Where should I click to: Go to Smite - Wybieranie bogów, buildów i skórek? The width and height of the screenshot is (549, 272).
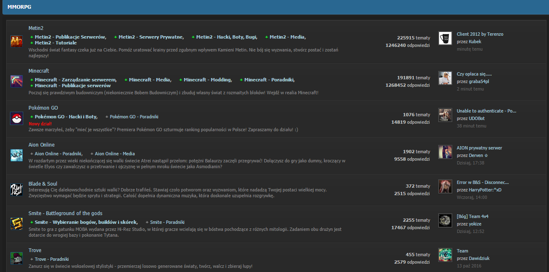(x=86, y=222)
